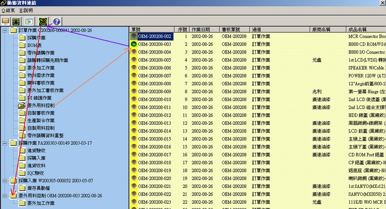The height and width of the screenshot is (209, 386).
Task: Select 進貨收料 in the tree
Action: click(36, 166)
